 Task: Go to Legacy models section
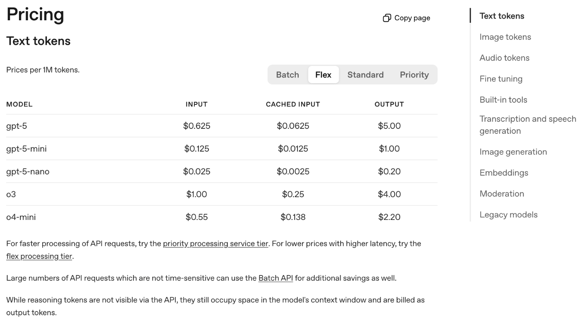(508, 215)
